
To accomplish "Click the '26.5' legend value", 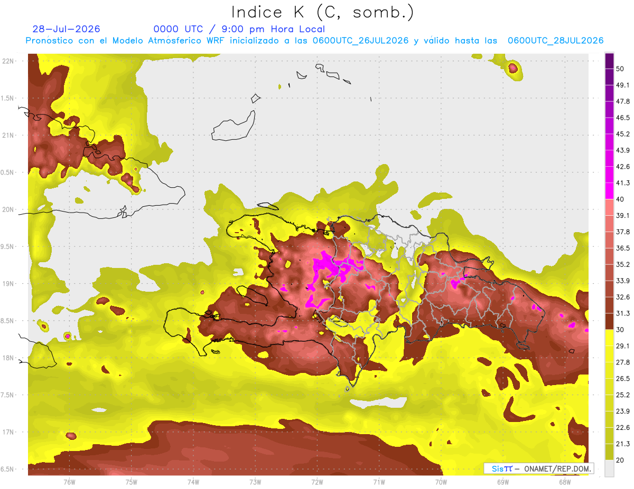I will point(623,379).
